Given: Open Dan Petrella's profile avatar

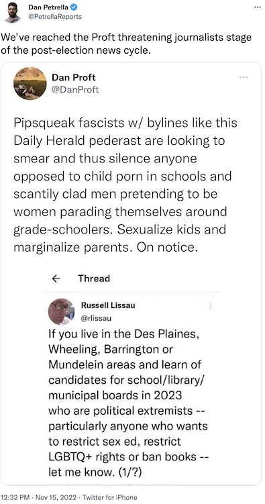Looking at the screenshot, I should coord(13,13).
